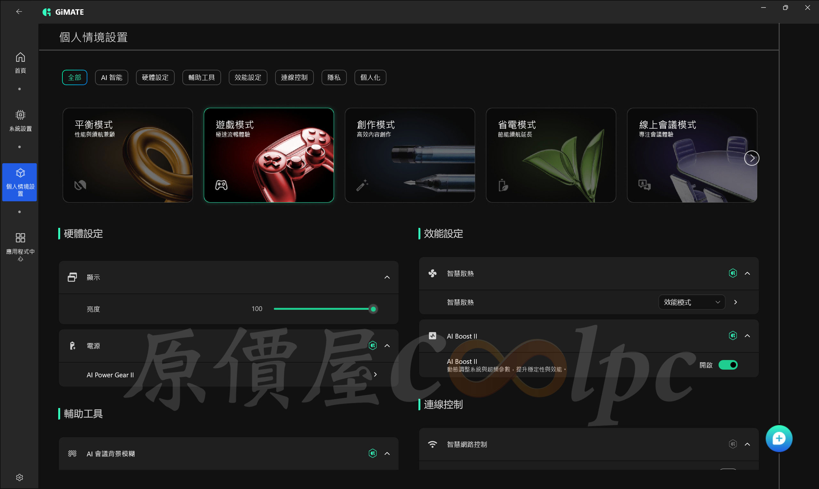Select the 個人化 filter tab

[x=370, y=77]
